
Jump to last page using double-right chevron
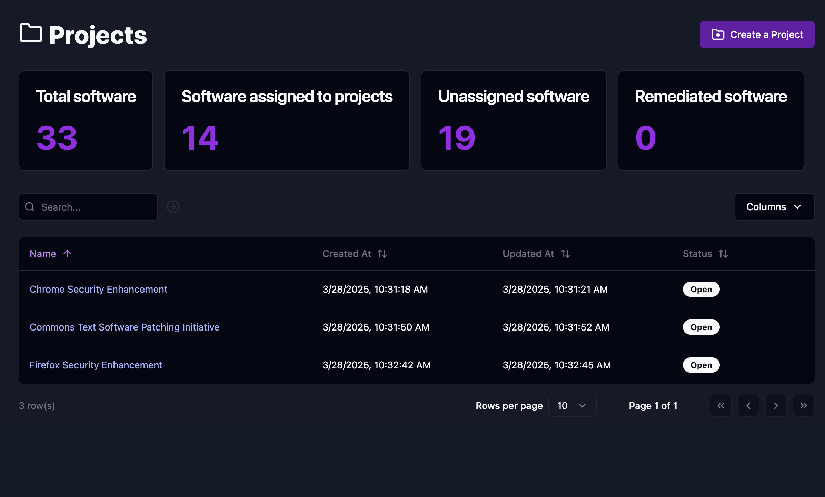click(x=803, y=406)
